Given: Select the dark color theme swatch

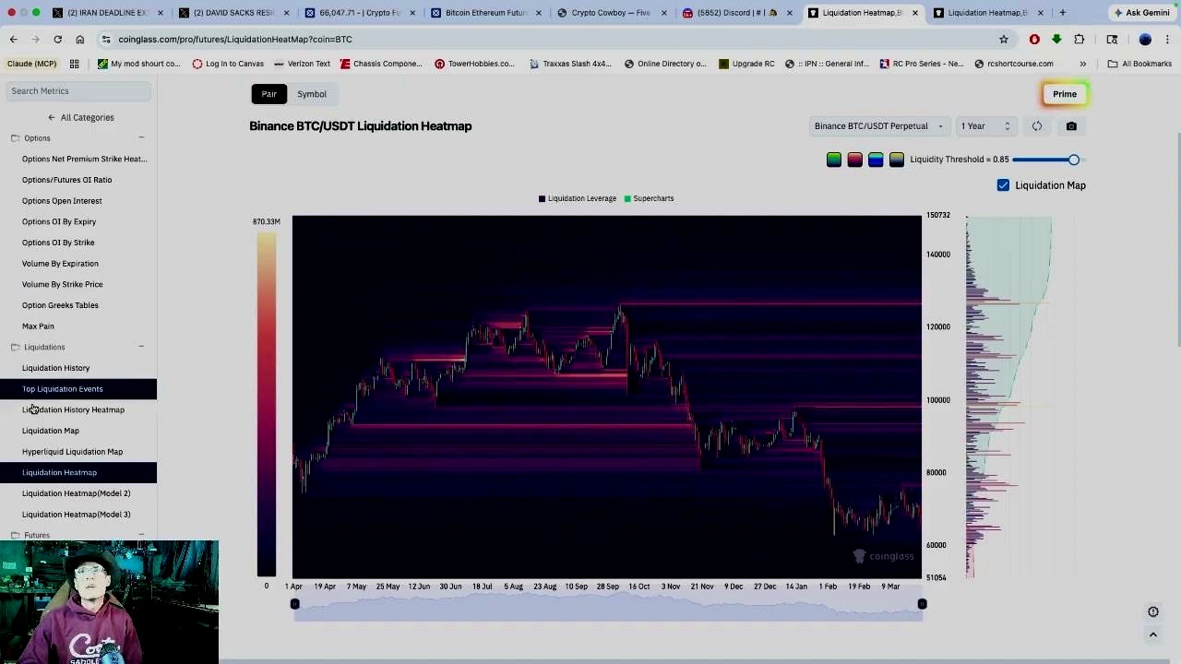Looking at the screenshot, I should click(897, 160).
